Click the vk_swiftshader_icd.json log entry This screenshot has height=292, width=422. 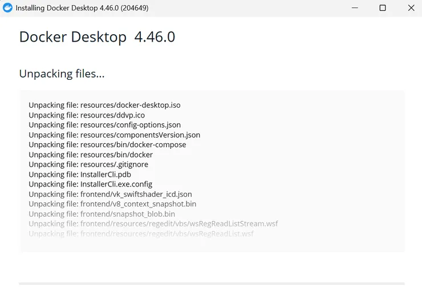point(110,194)
